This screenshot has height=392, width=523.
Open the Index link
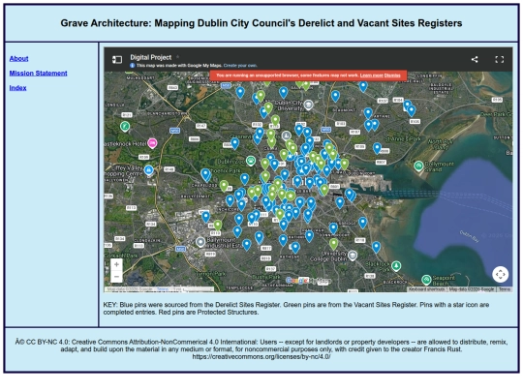tap(17, 88)
